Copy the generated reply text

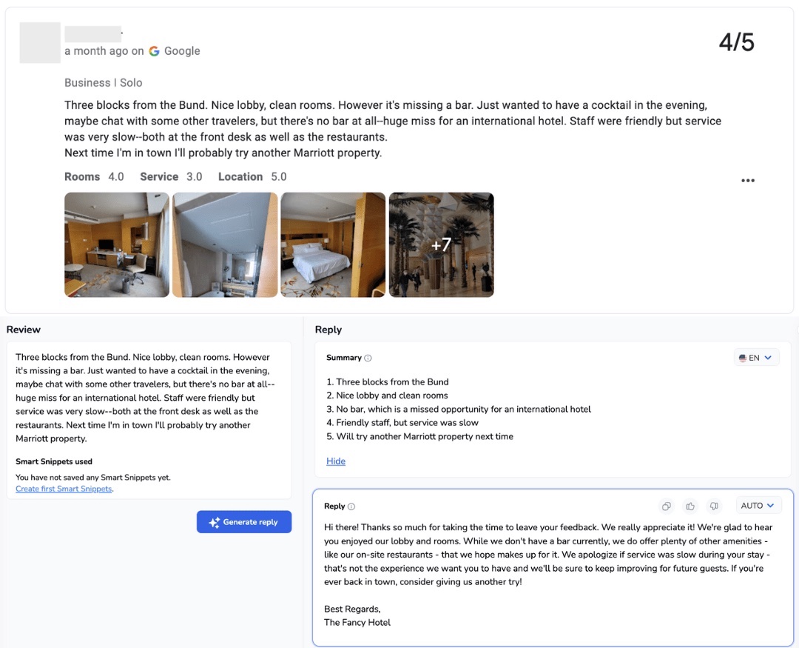[666, 506]
